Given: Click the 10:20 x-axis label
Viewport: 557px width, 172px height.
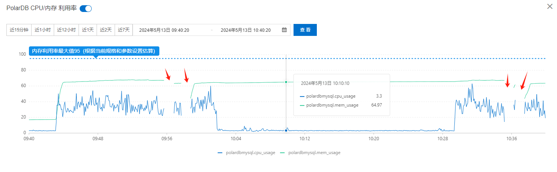Looking at the screenshot, I should (x=374, y=138).
